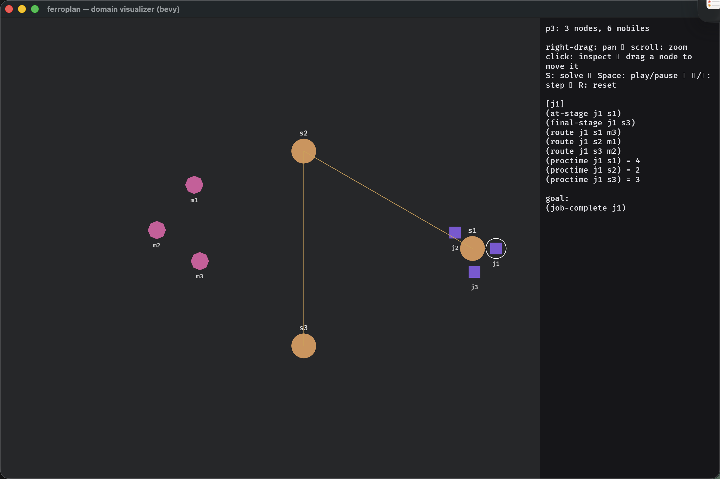This screenshot has height=479, width=720.
Task: Click '(proctime j1 s2) = 2' line
Action: [593, 170]
